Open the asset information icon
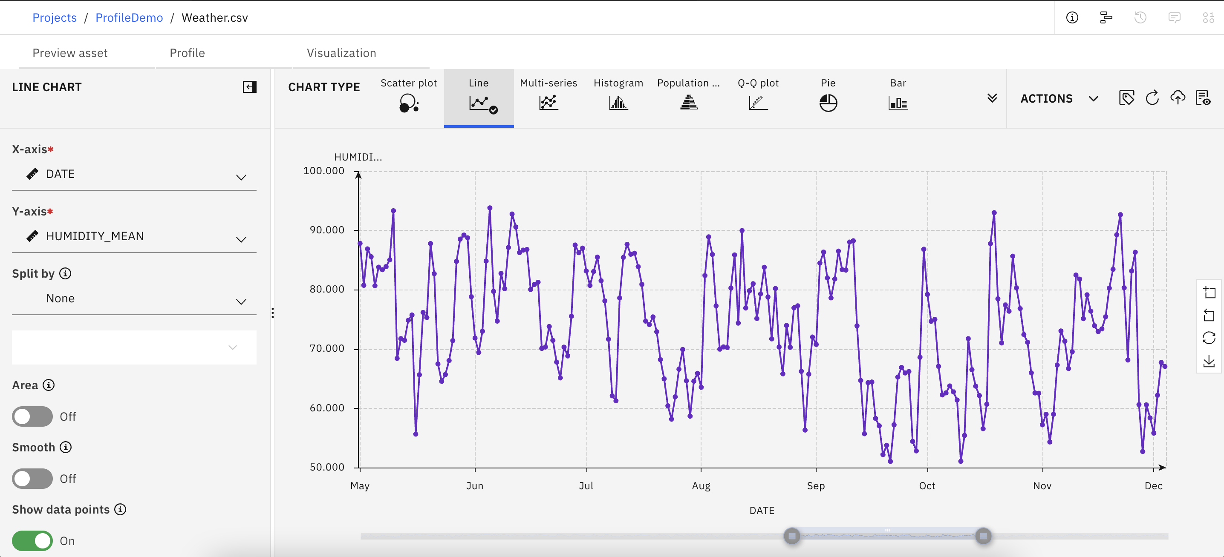The width and height of the screenshot is (1224, 557). point(1072,17)
